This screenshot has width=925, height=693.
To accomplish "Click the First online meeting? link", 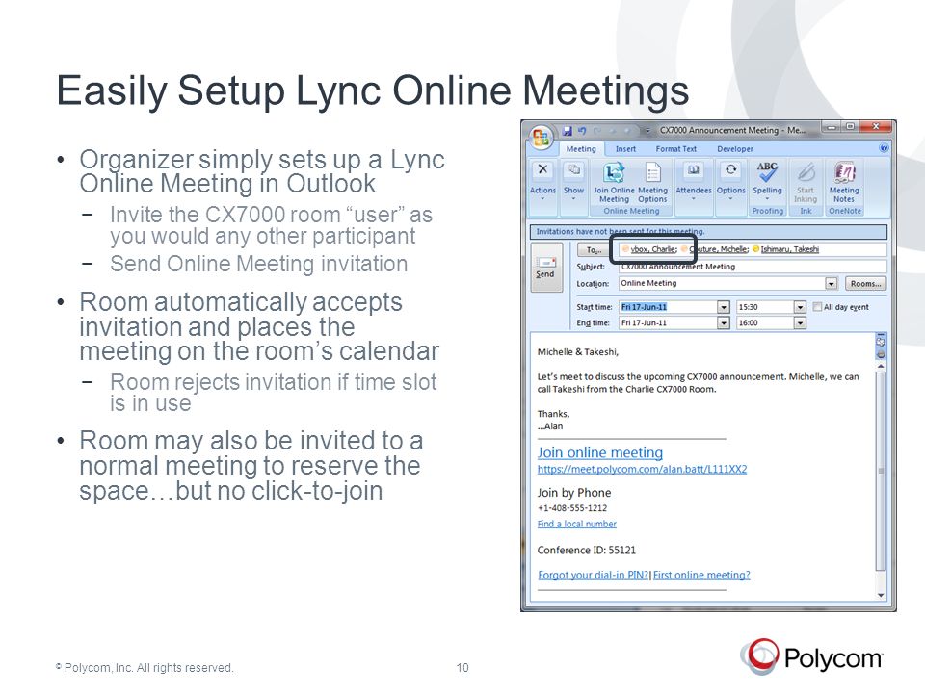I will pos(701,576).
